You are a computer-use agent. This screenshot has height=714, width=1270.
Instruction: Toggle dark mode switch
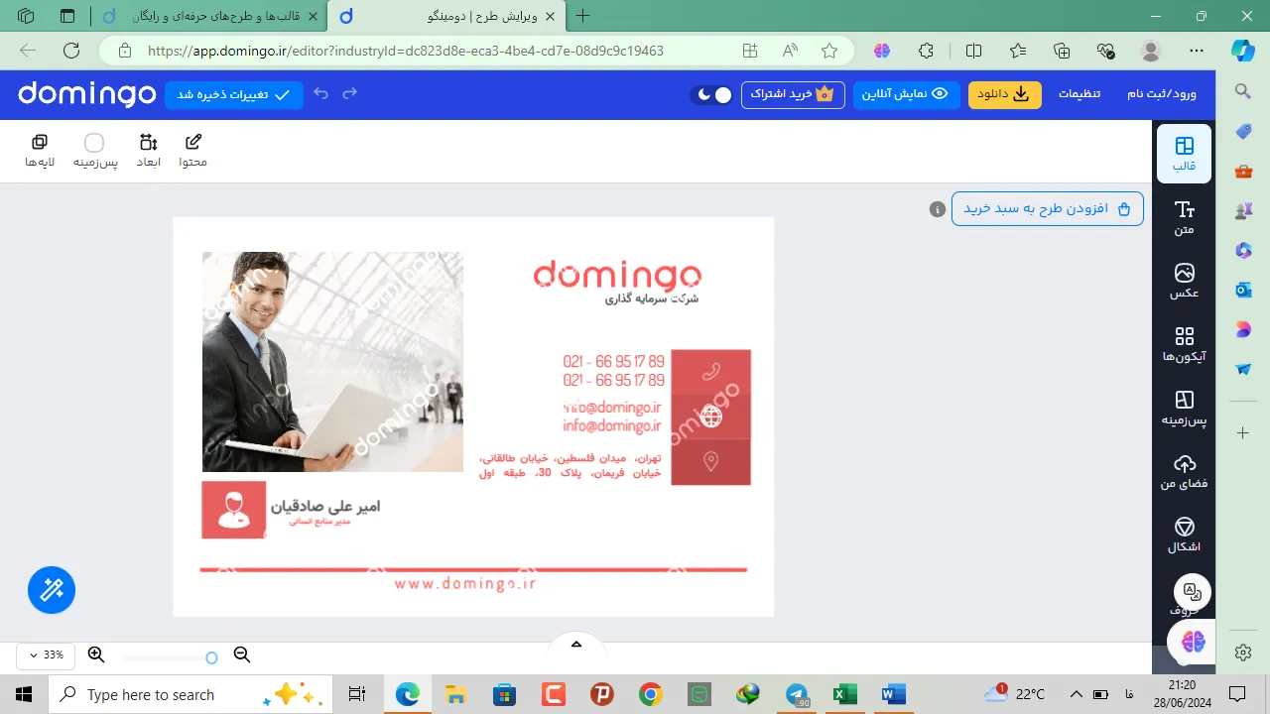tap(711, 94)
